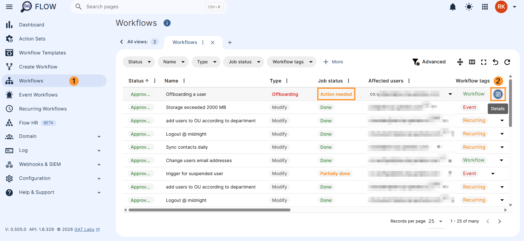Expand the Configuration sidebar section

point(54,178)
